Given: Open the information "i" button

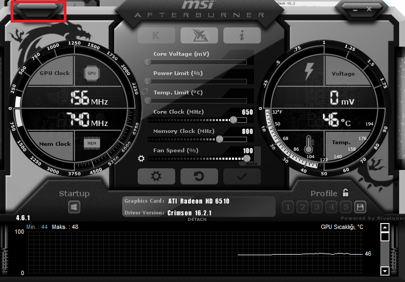Looking at the screenshot, I should [x=242, y=35].
